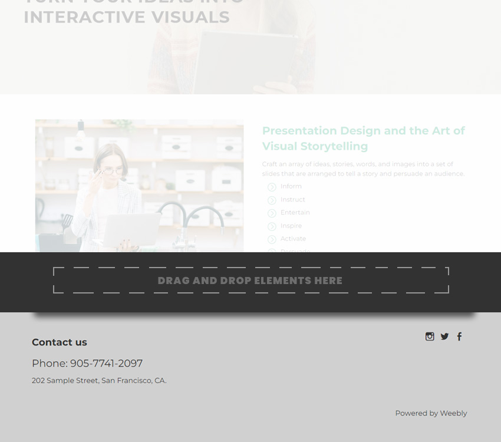Click the arrow bullet icon beside Activate
This screenshot has height=442, width=501.
tap(272, 239)
